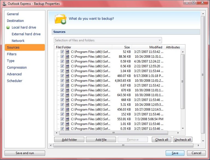Viewport: 210px width, 160px height.
Task: Click the file icon of the 1.01 KB row
Action: 67,124
